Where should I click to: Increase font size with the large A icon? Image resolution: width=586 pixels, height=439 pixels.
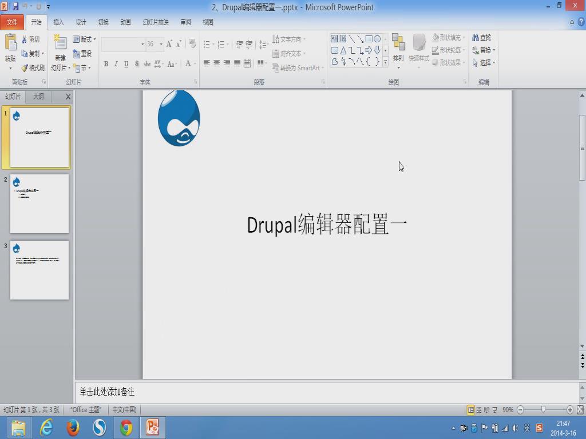point(169,44)
